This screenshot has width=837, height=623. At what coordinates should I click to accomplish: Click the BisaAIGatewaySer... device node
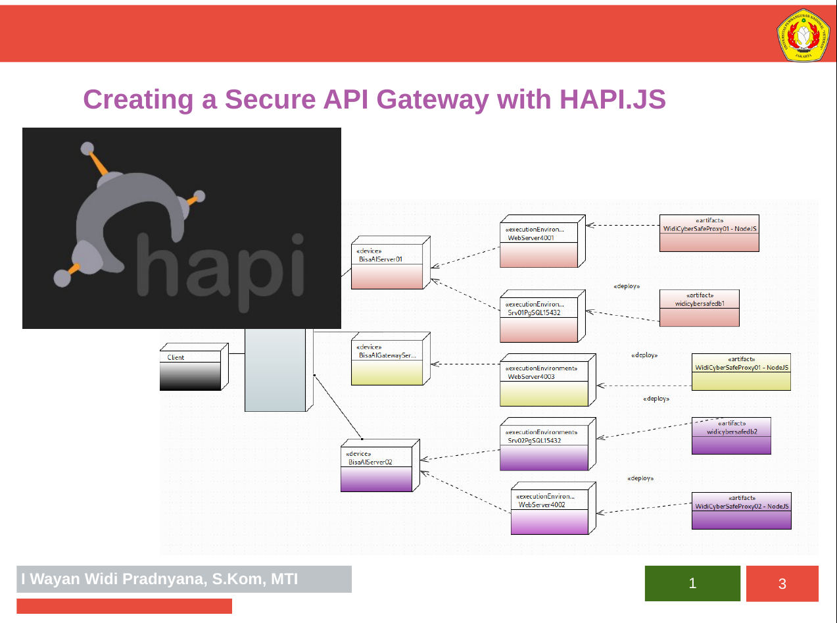pyautogui.click(x=391, y=359)
